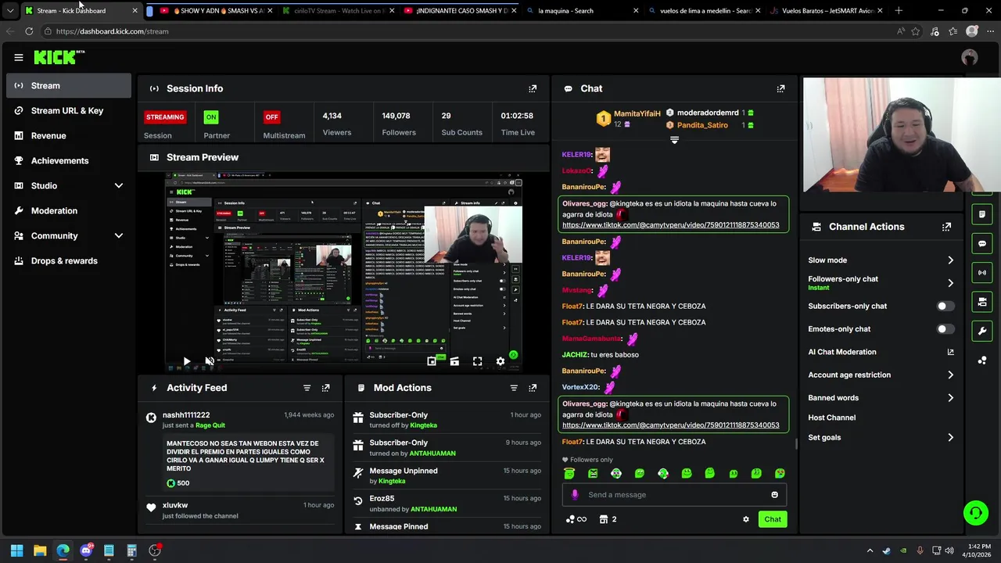Click Kingteka in Subscriber-Only mod action
Screen dimensions: 1001x563
[x=423, y=425]
